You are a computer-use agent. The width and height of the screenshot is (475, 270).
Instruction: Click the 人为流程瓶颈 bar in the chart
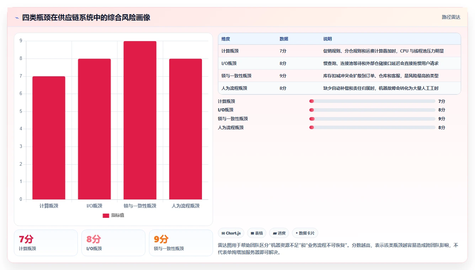point(186,129)
